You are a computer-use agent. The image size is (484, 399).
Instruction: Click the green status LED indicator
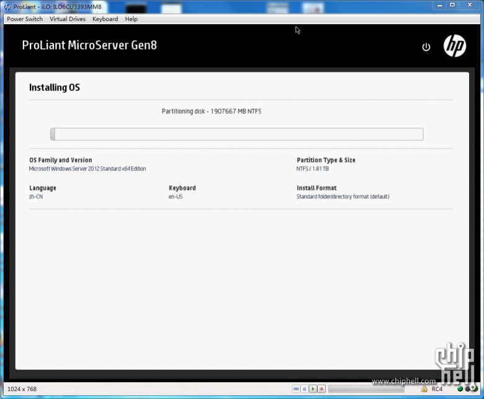460,389
